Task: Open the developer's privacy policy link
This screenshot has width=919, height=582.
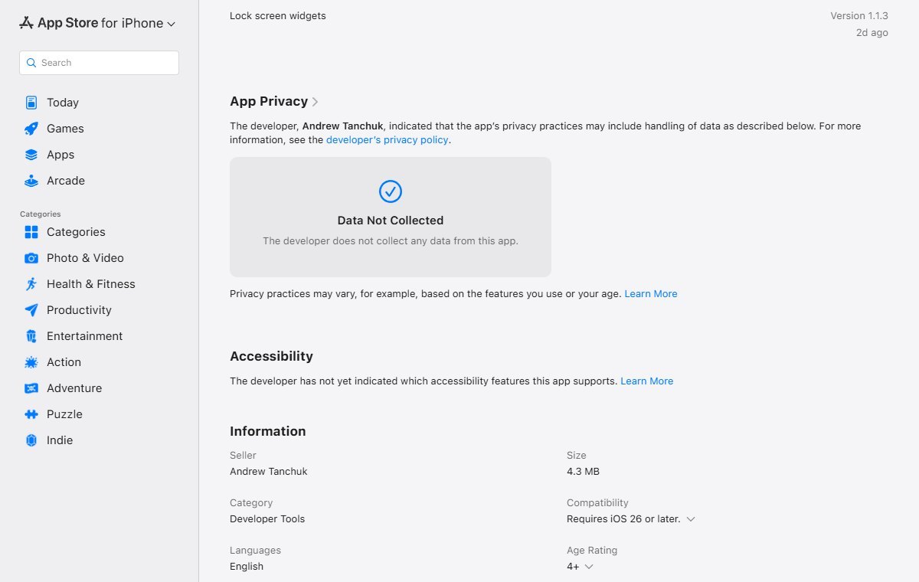Action: [387, 140]
